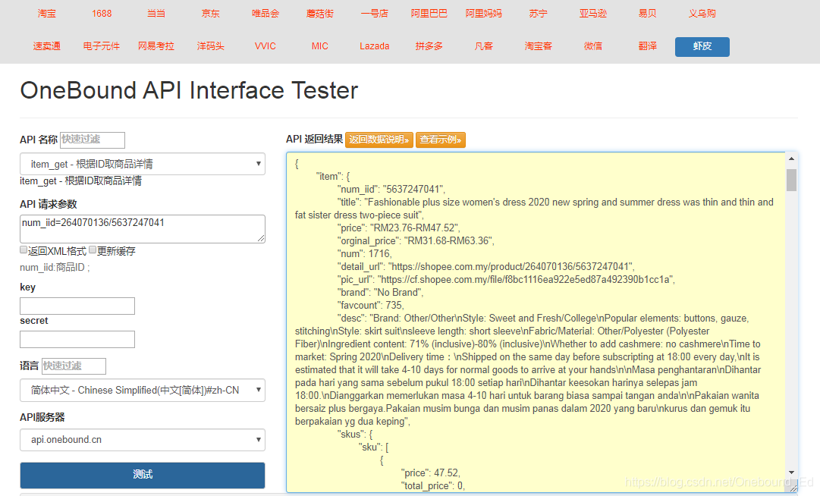Click the 语言 quick filter field

[74, 366]
